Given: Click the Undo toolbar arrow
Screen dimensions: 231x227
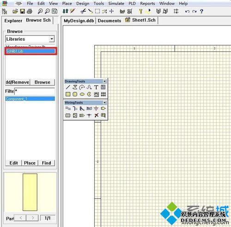Looking at the screenshot, I should pos(187,11).
